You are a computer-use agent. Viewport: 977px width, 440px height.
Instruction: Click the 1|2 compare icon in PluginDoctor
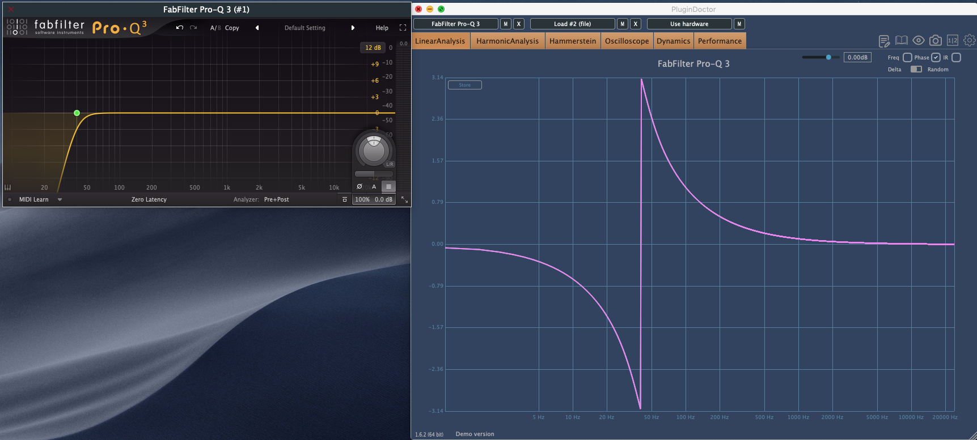[953, 40]
